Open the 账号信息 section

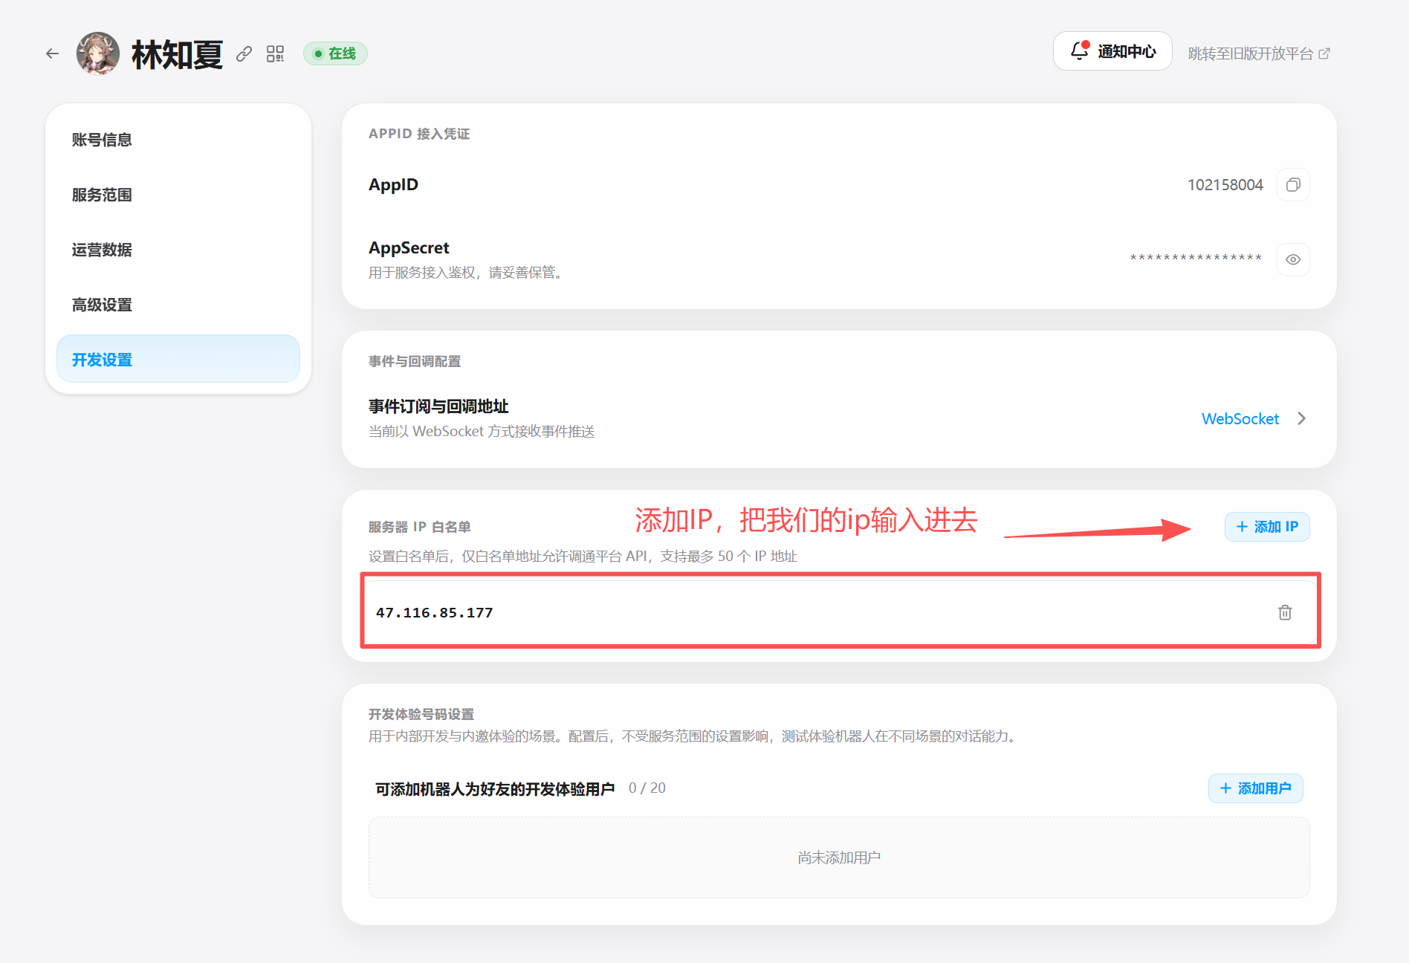(178, 140)
